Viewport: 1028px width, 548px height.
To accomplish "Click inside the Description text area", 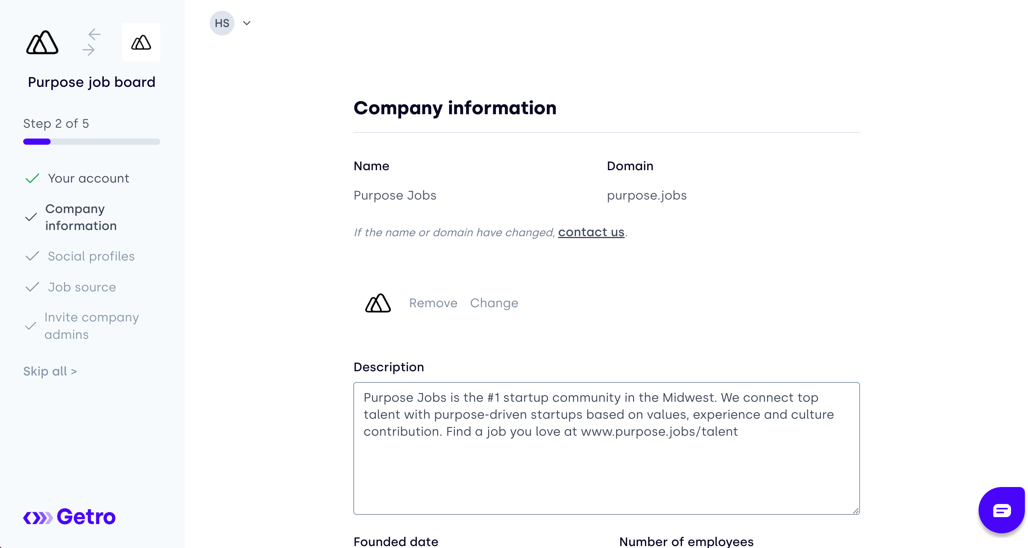I will tap(606, 448).
